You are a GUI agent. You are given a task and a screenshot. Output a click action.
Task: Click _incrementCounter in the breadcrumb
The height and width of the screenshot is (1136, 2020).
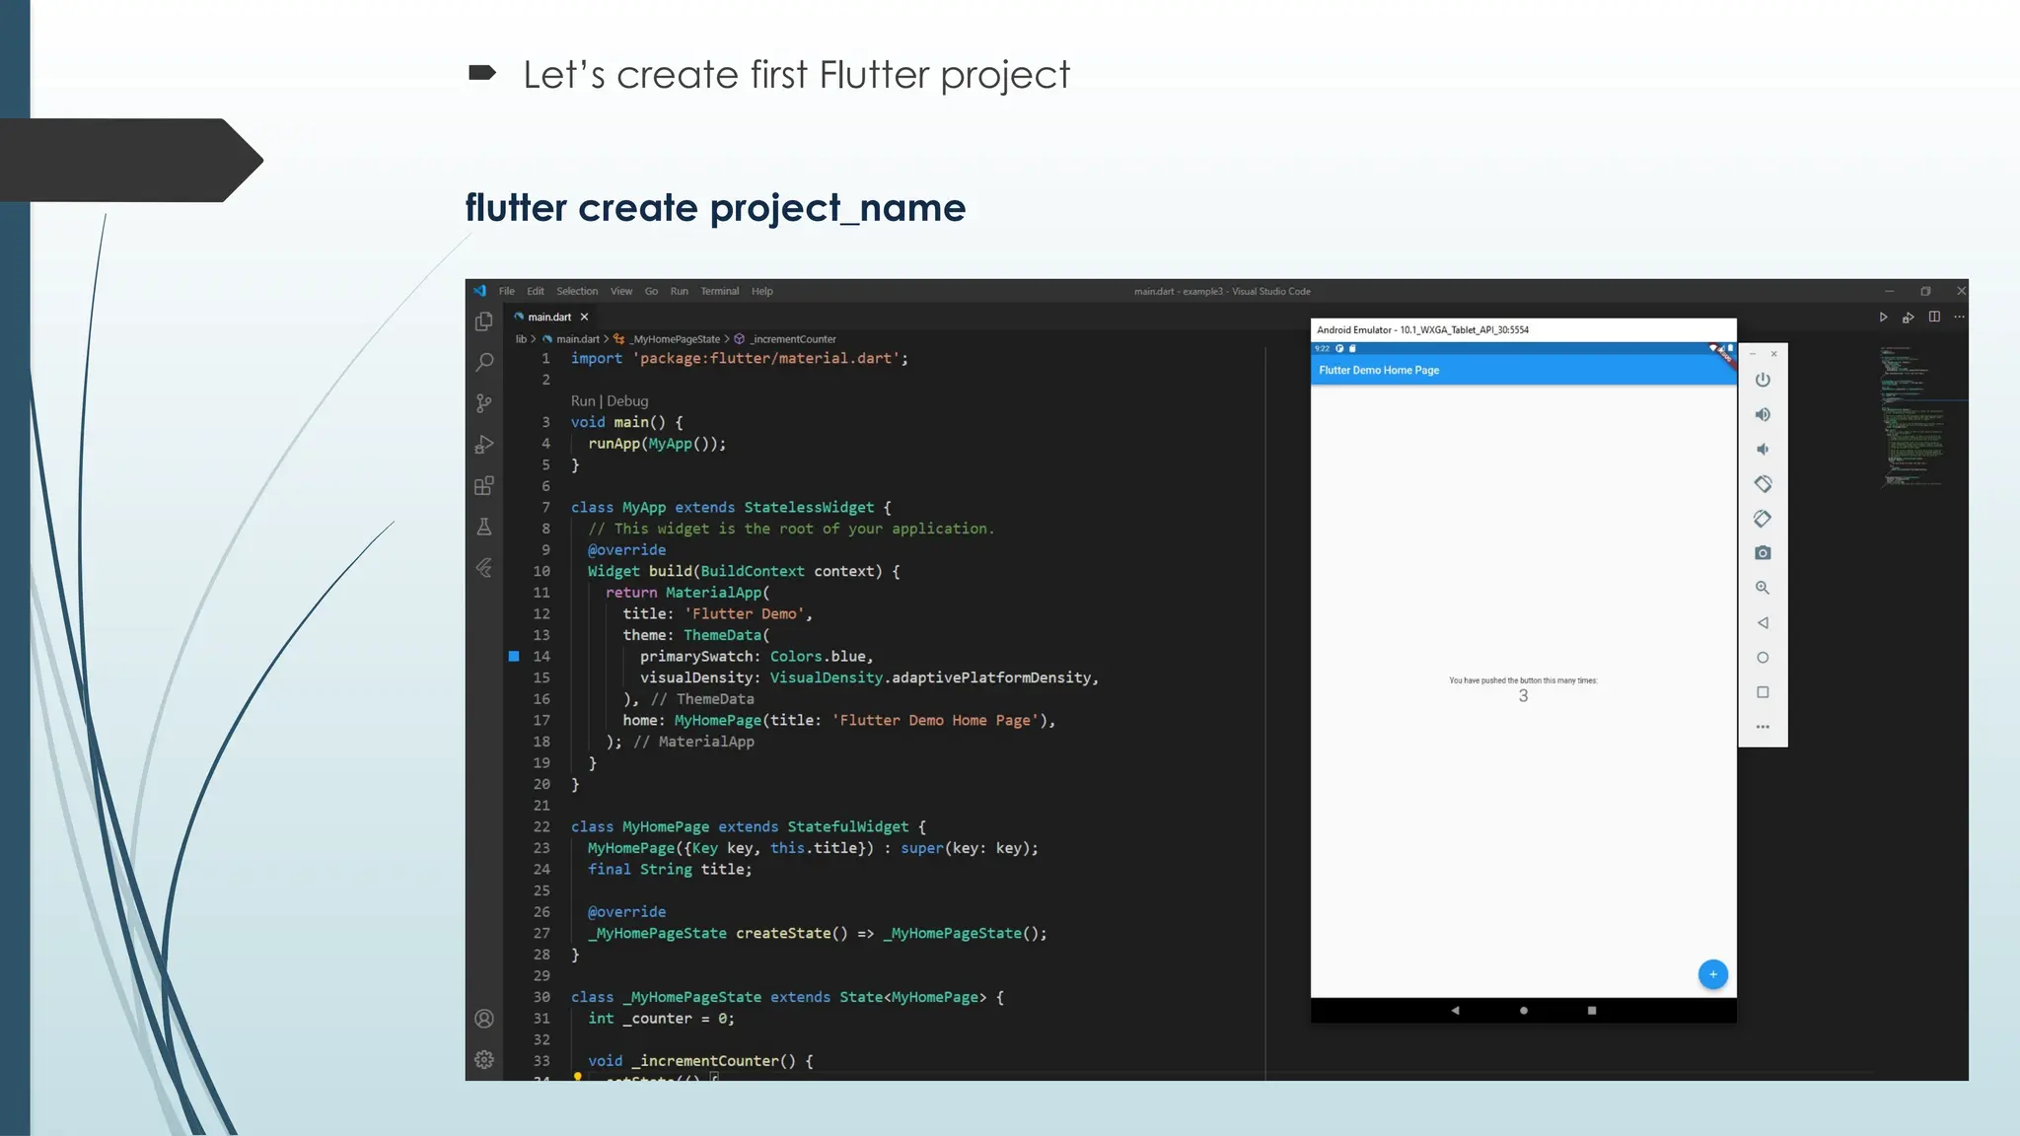pyautogui.click(x=793, y=338)
